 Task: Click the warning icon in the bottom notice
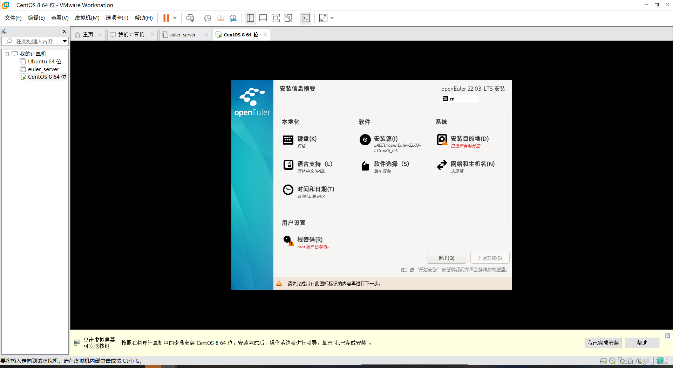point(279,283)
